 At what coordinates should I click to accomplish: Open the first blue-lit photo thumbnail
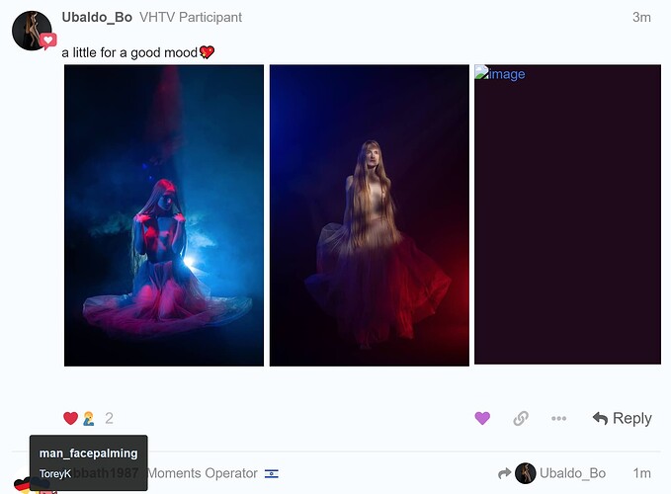tap(164, 215)
